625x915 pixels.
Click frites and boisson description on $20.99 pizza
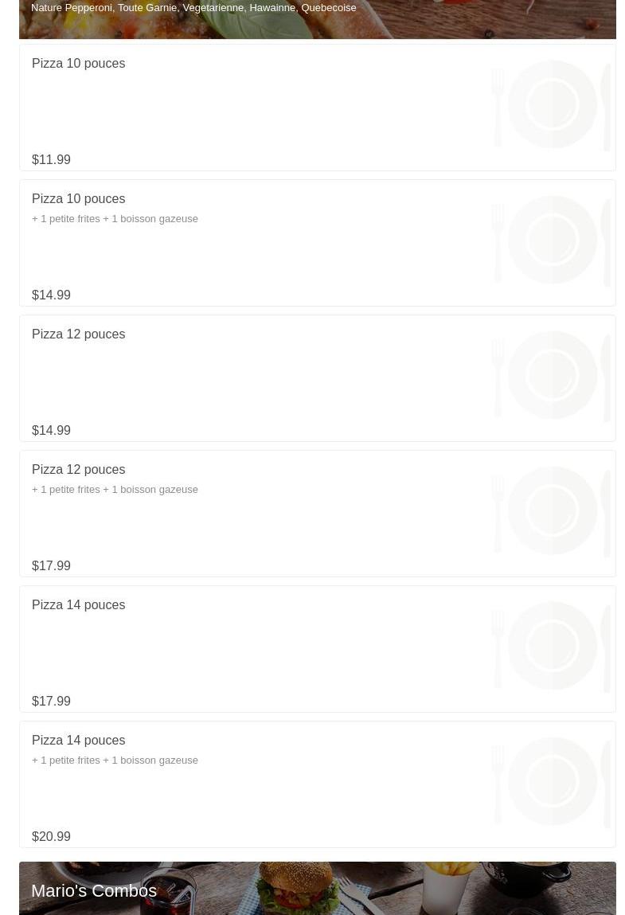(115, 761)
